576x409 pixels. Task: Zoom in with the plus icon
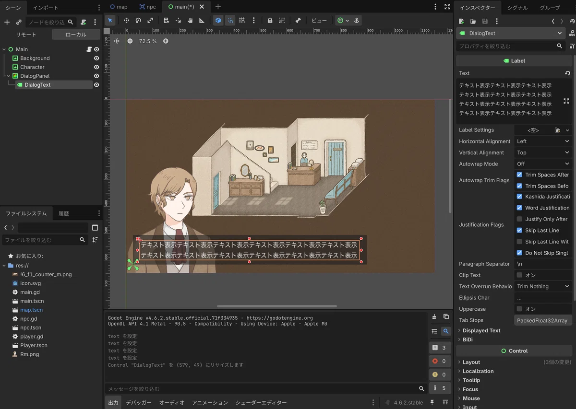(x=166, y=41)
